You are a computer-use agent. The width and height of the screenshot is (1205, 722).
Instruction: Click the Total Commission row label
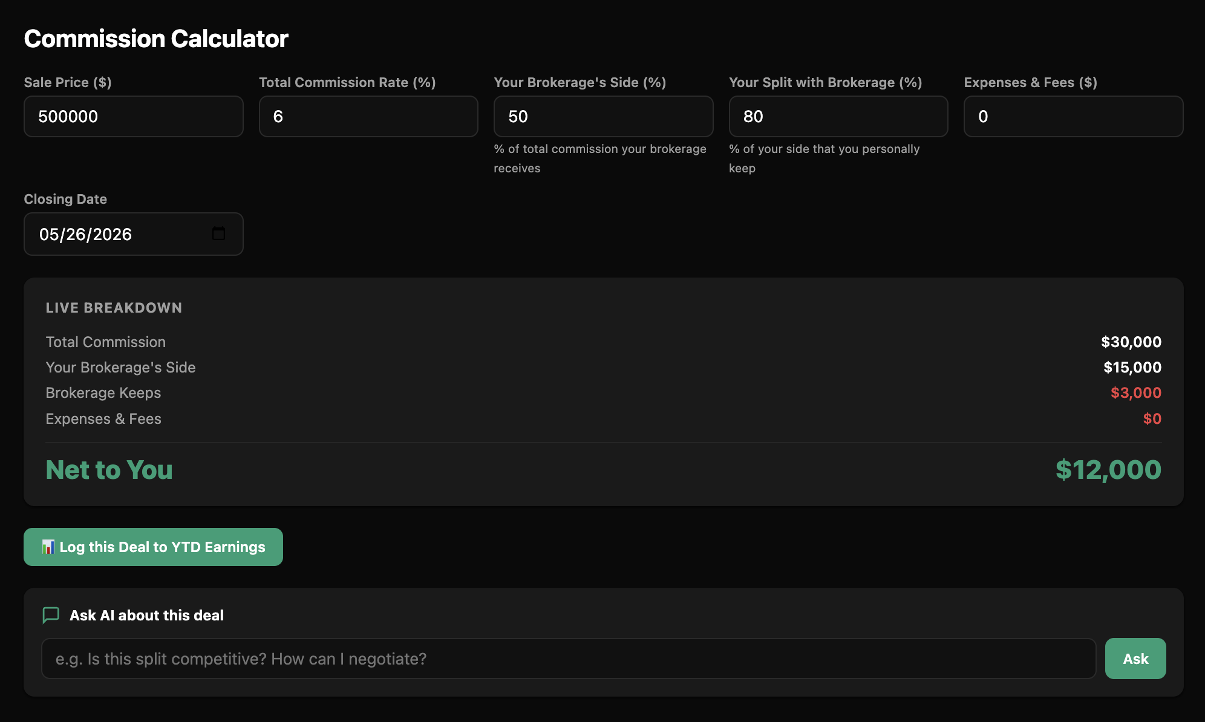[x=106, y=342]
